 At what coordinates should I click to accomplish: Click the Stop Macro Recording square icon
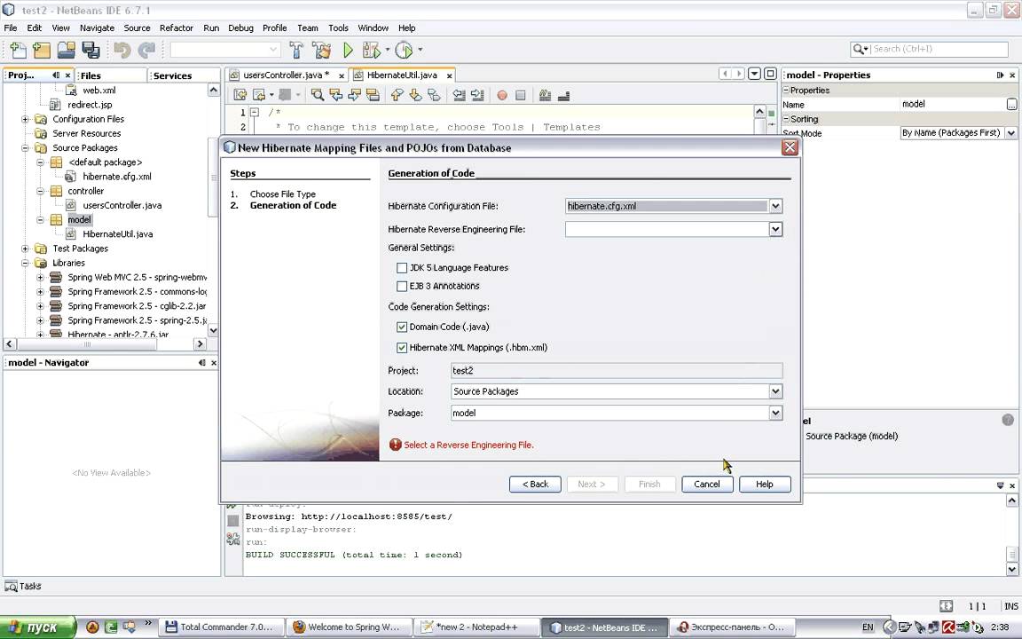(x=520, y=95)
